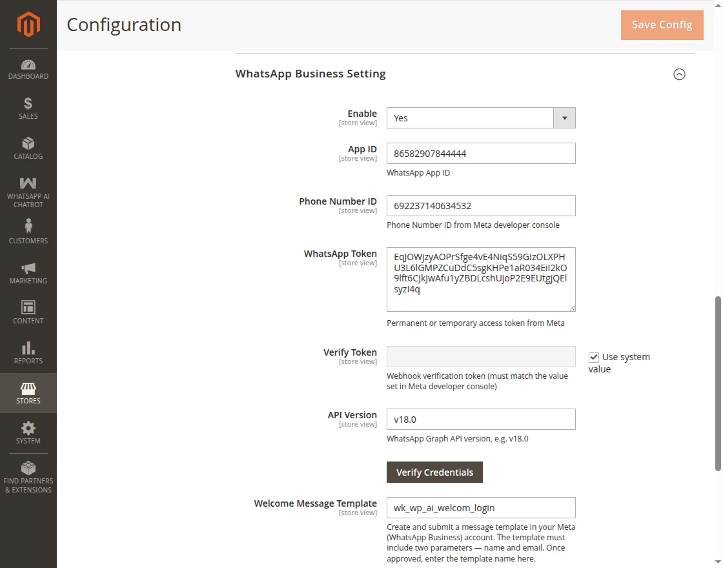Focus the App ID input field
Image resolution: width=723 pixels, height=568 pixels.
coord(481,154)
